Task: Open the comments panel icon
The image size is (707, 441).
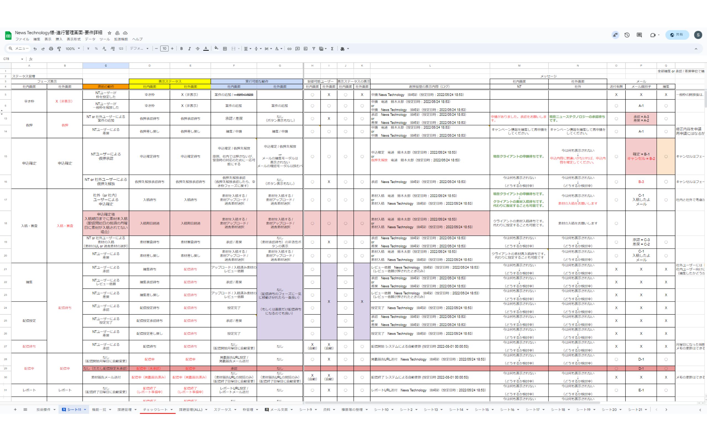Action: click(x=639, y=35)
